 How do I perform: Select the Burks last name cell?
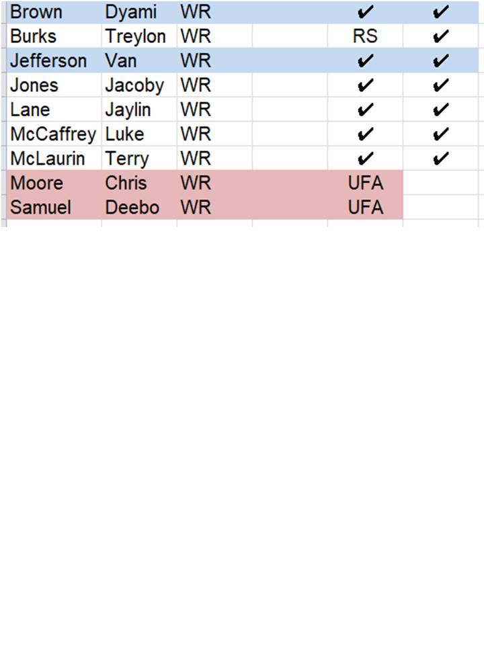(34, 36)
